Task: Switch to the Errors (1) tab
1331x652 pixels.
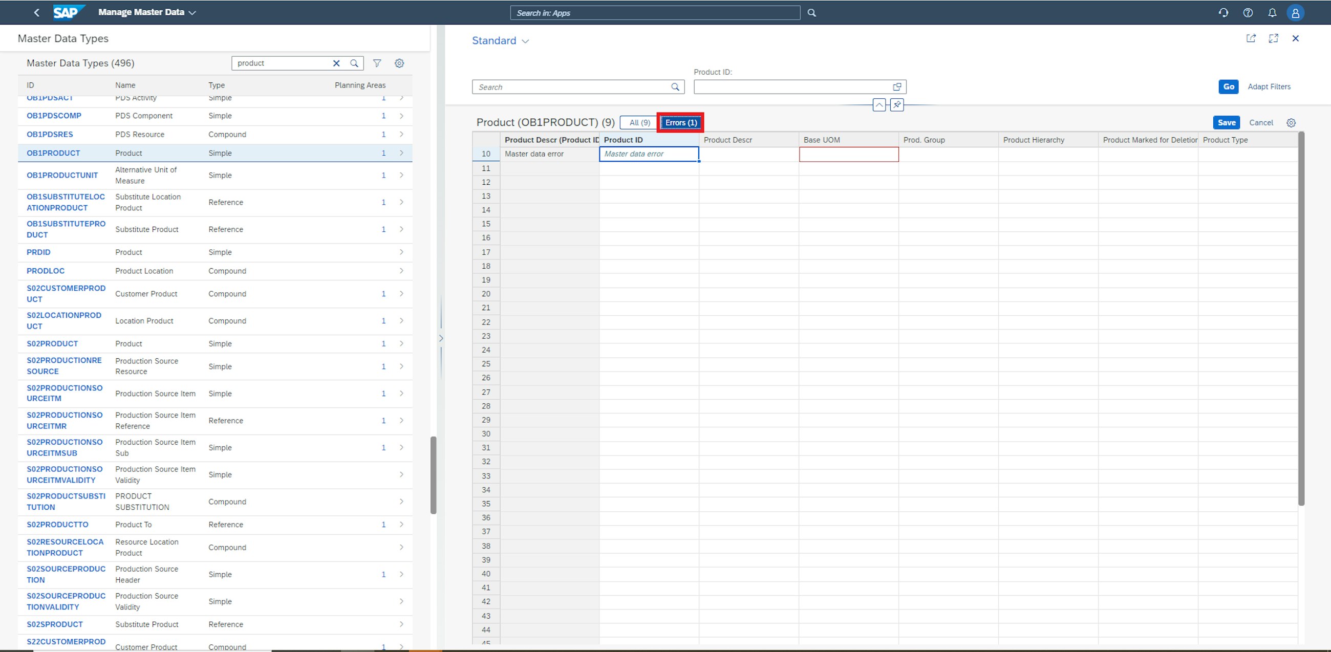Action: pos(679,122)
